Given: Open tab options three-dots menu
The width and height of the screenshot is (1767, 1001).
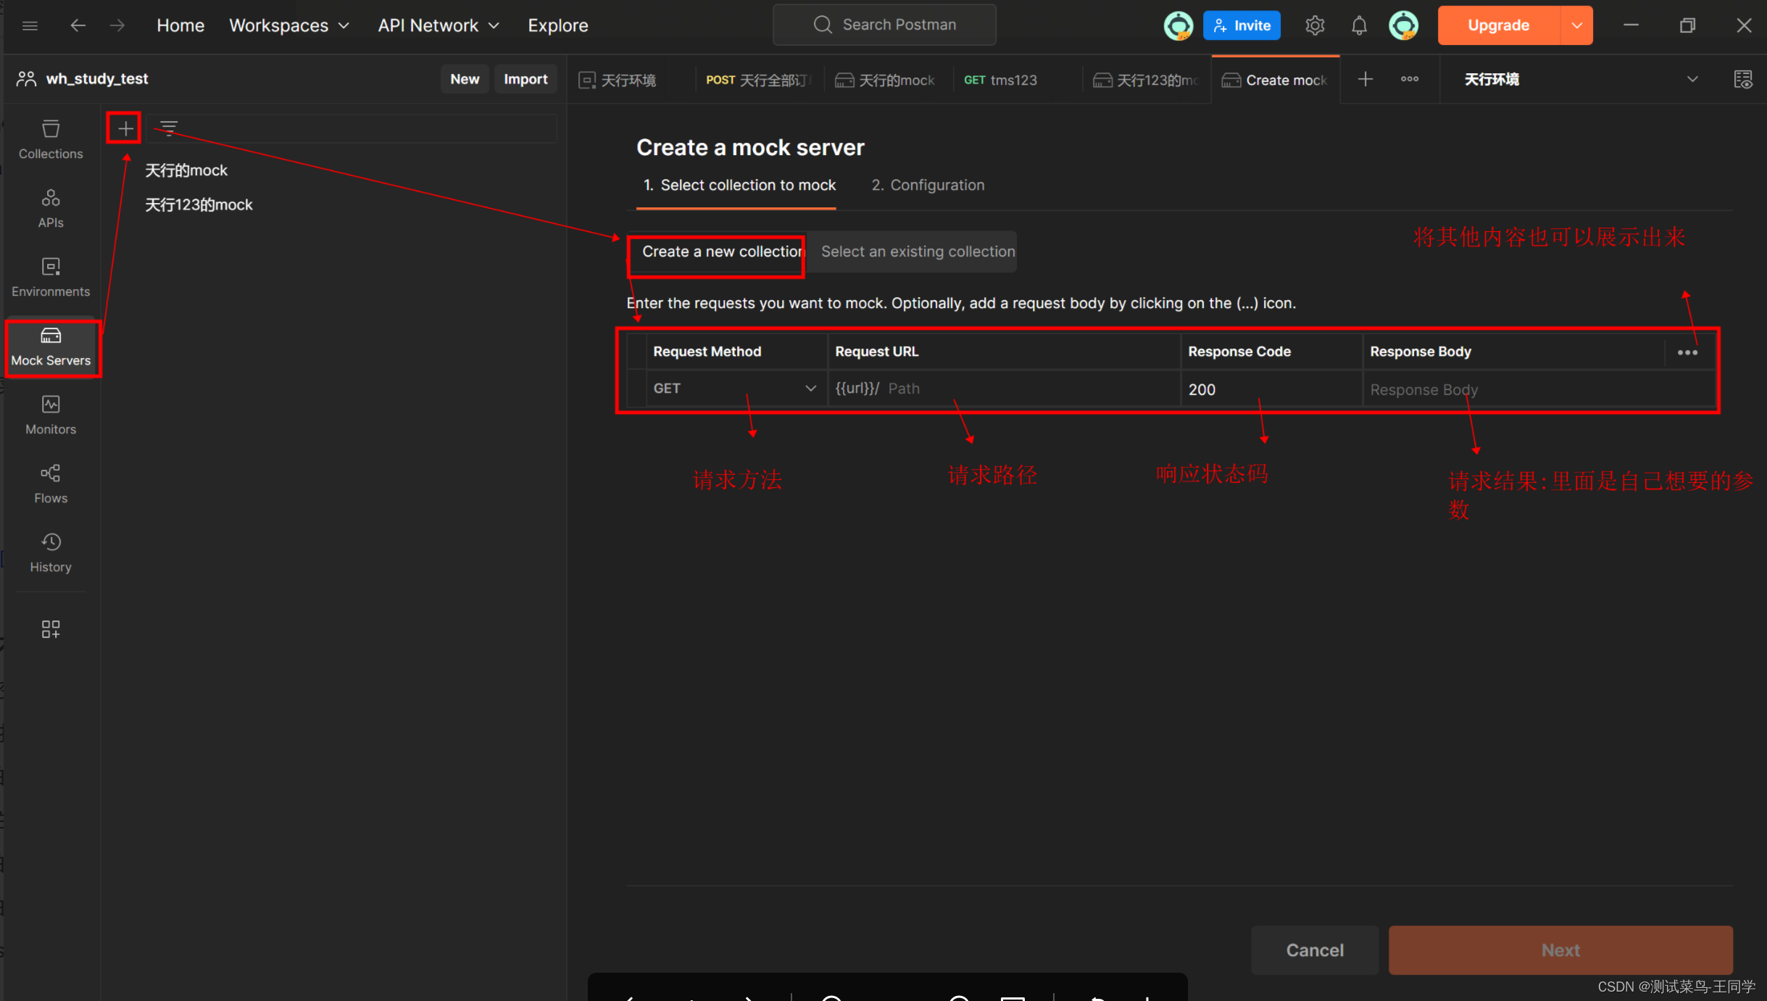Looking at the screenshot, I should pos(1410,79).
